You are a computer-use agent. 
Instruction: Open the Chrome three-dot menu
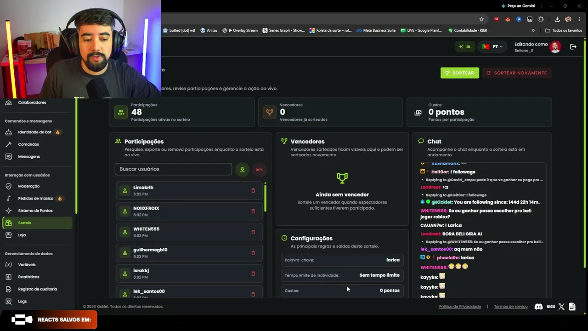click(579, 19)
